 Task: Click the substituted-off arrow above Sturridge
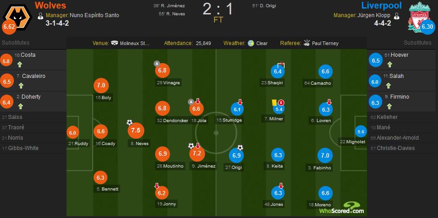pyautogui.click(x=240, y=102)
